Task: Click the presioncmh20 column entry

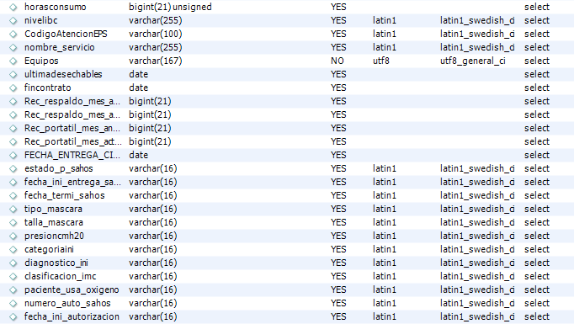Action: tap(54, 236)
